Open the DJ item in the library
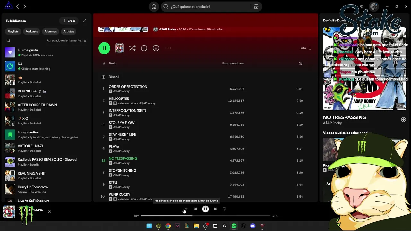This screenshot has width=411, height=231. (46, 66)
